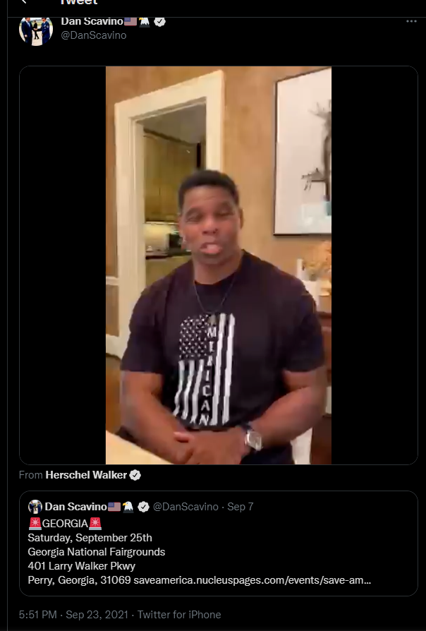Click the Dan Scavino display name
The image size is (426, 631).
coord(92,21)
